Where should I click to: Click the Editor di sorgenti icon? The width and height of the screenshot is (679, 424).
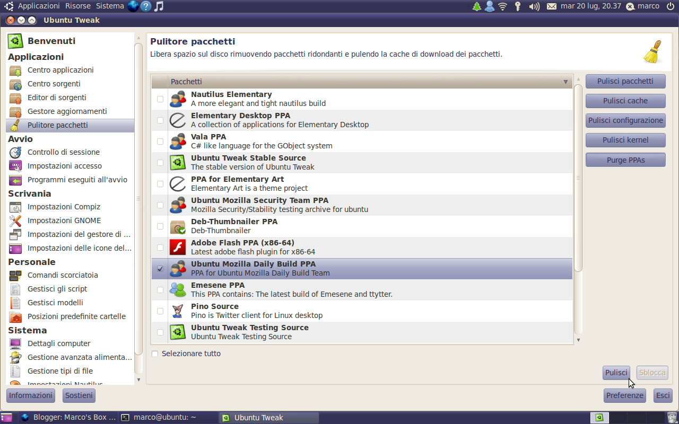16,98
